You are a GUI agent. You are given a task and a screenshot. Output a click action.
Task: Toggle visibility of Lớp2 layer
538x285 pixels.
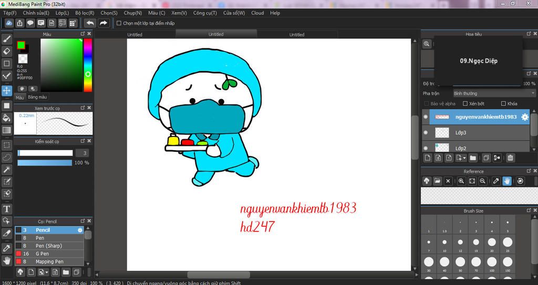426,148
